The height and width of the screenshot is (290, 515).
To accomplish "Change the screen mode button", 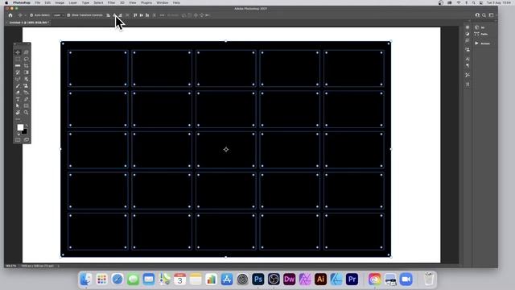I will [x=26, y=139].
